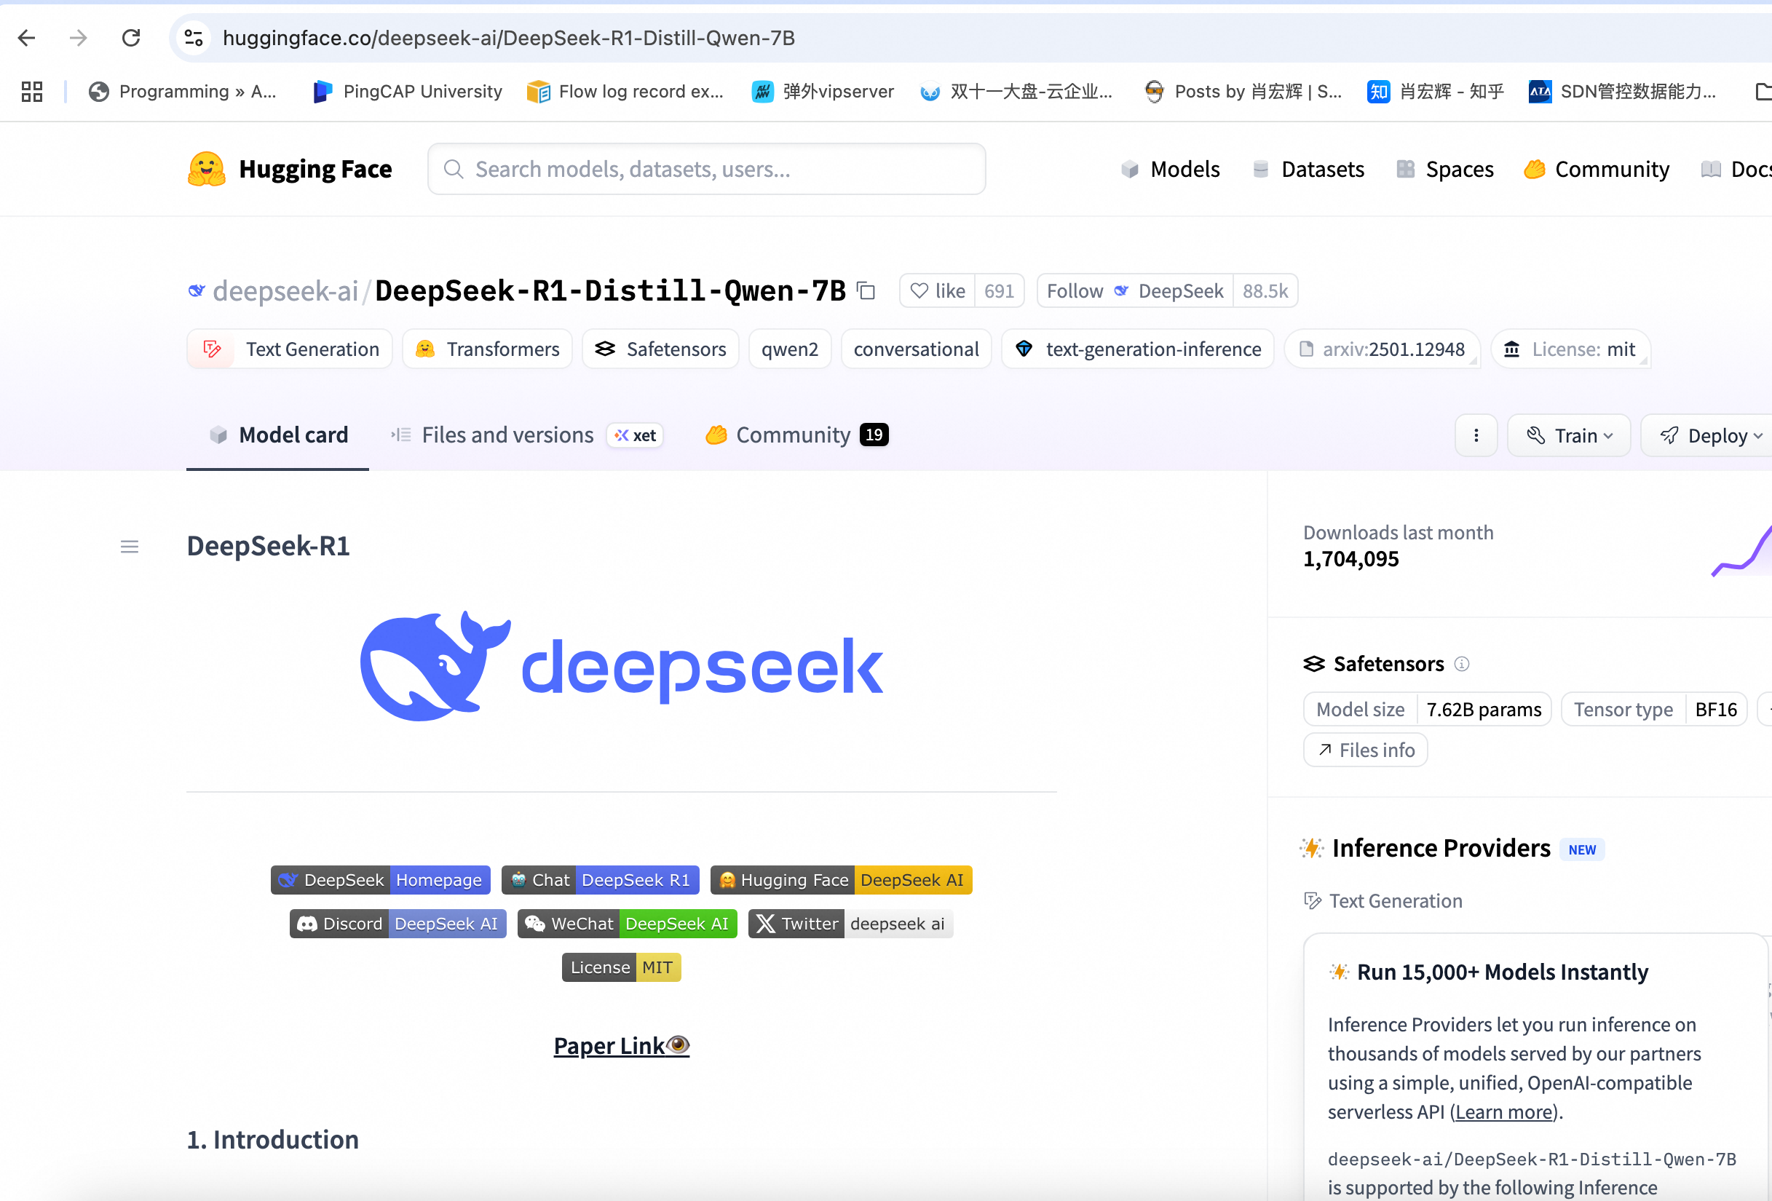Screen dimensions: 1772x1201
Task: Click the model search input field
Action: coord(706,169)
